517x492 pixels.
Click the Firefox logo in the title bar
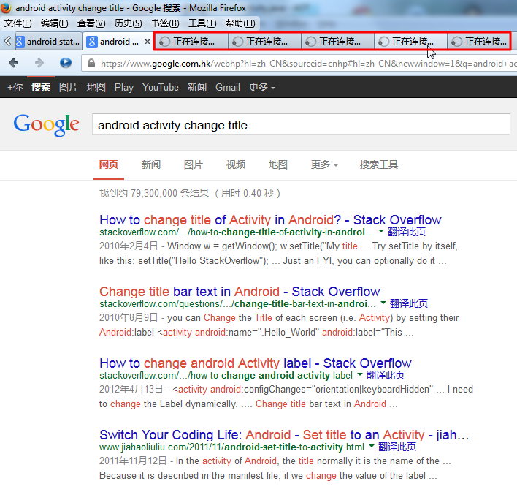tap(6, 8)
